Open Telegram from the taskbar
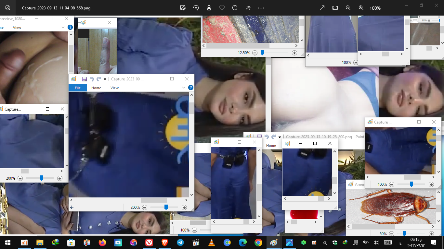 point(180,243)
